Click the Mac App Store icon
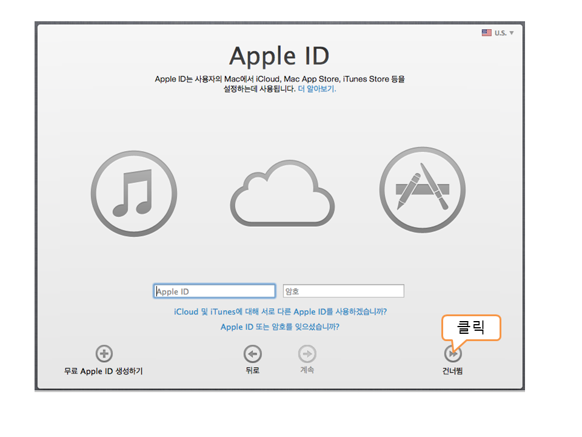Screen dimensions: 582x437 pyautogui.click(x=422, y=190)
